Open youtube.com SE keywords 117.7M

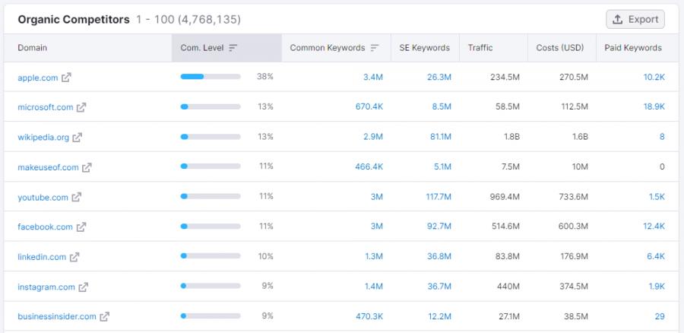[439, 197]
